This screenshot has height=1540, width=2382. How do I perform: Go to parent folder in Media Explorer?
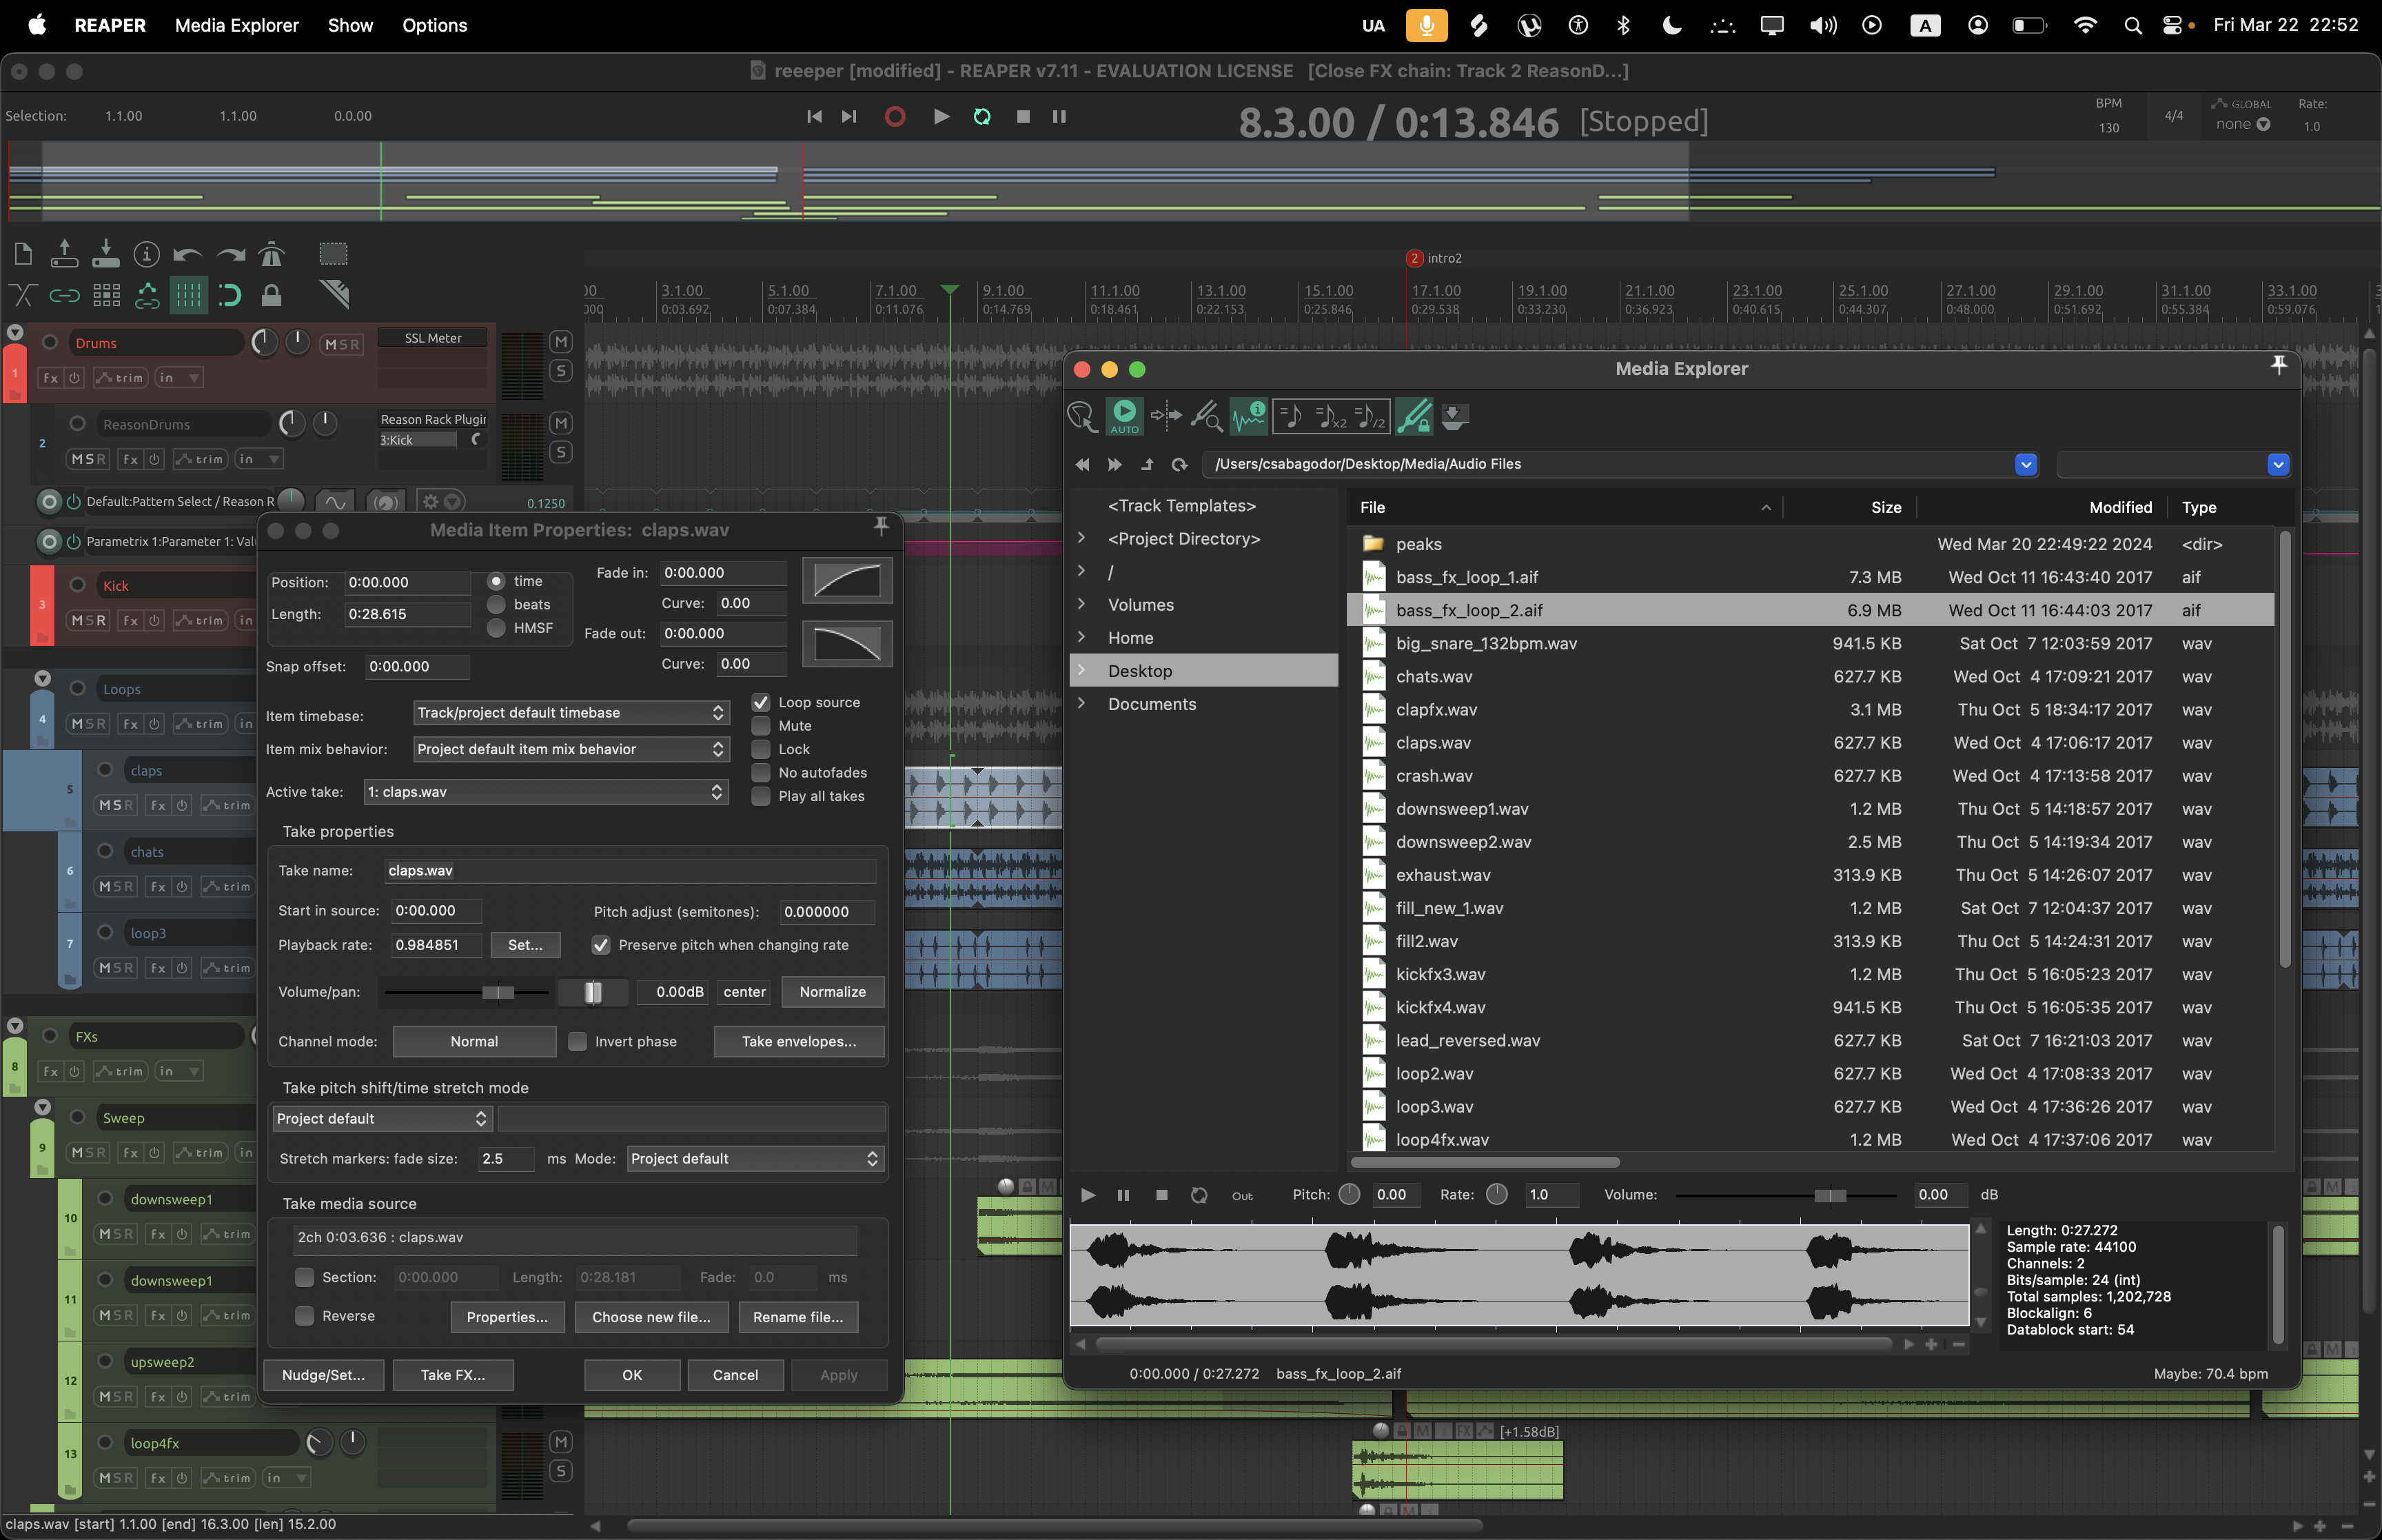(1148, 464)
